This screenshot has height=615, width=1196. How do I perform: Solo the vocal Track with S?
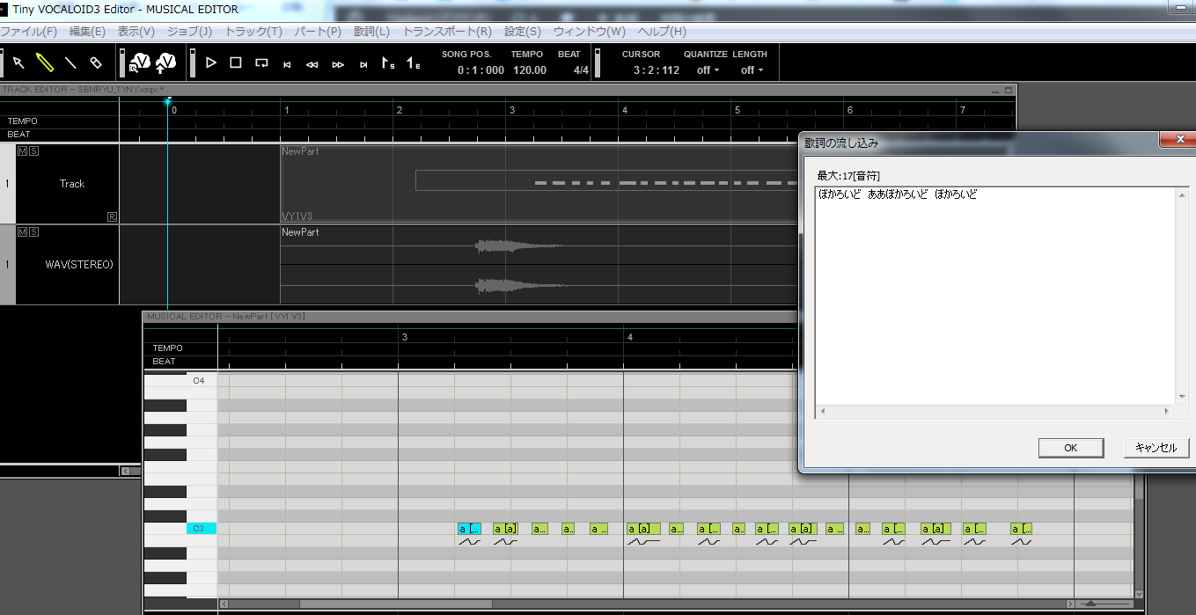(x=33, y=151)
